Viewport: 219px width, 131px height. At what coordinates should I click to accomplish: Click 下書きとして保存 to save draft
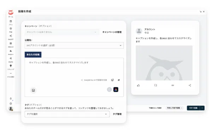pyautogui.click(x=155, y=108)
